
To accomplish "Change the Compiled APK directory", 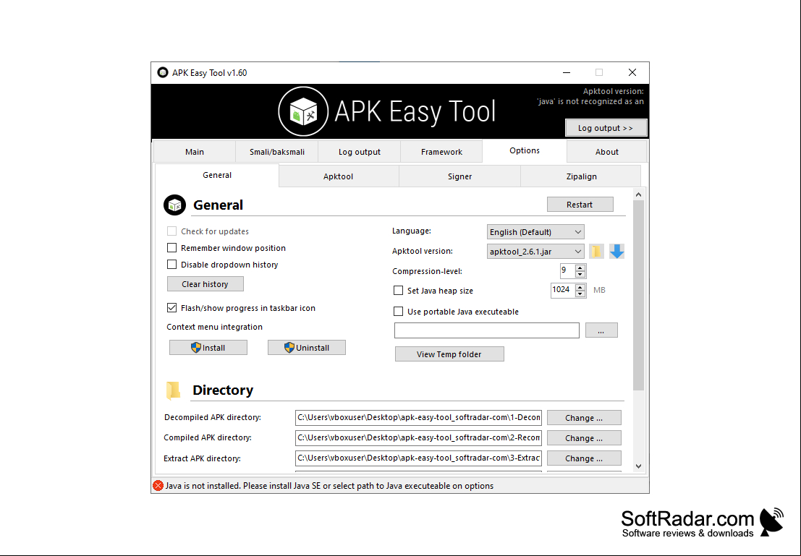I will 584,438.
